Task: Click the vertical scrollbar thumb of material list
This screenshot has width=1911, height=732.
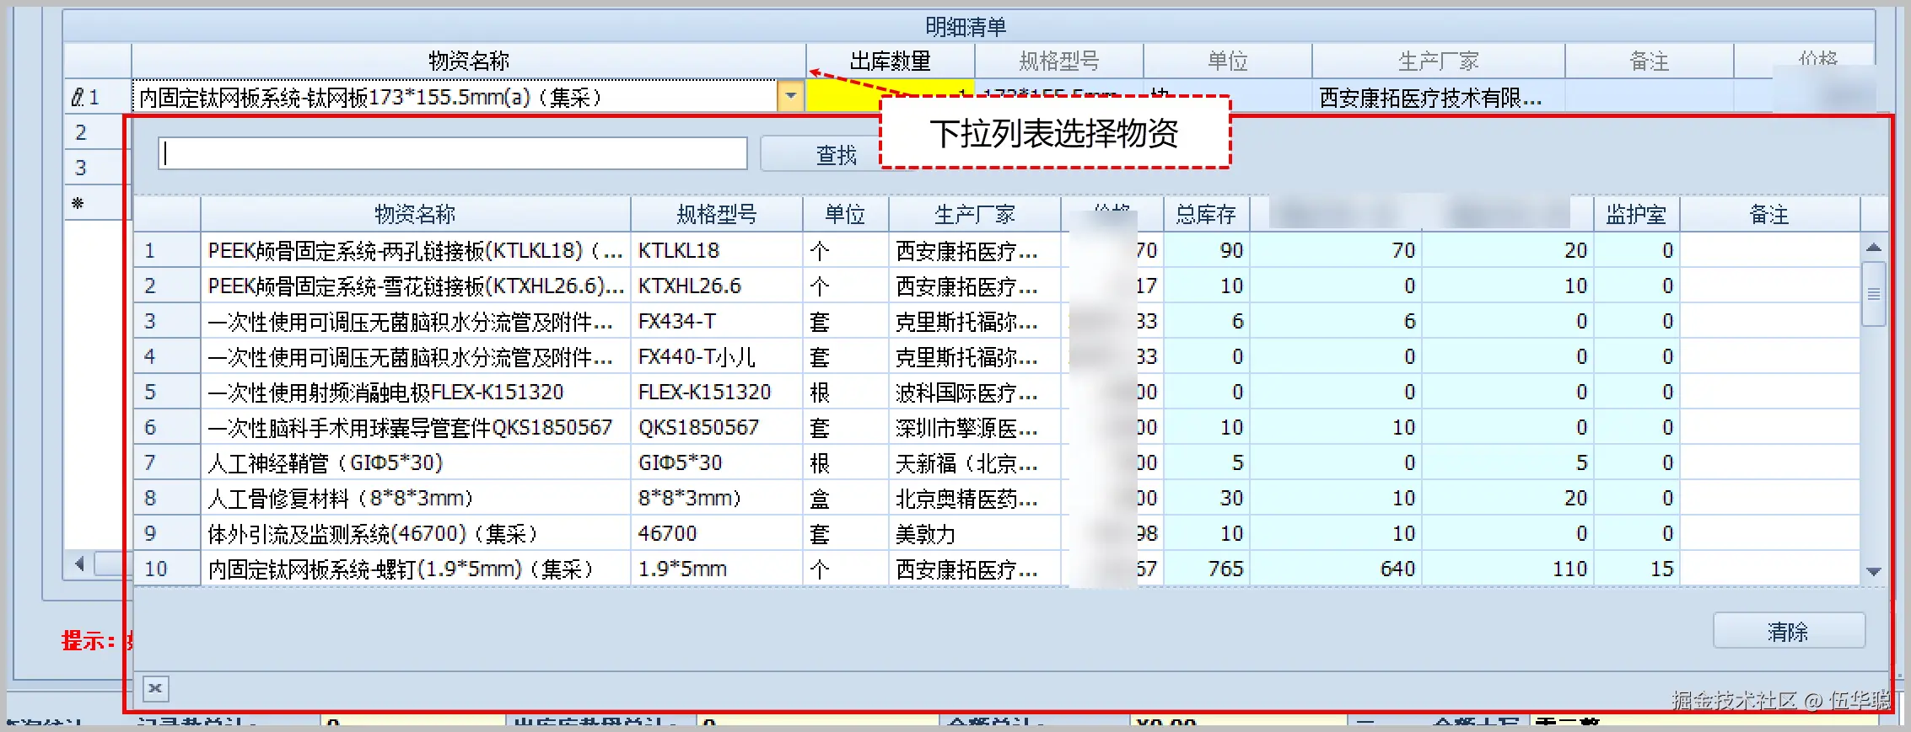Action: coord(1874,294)
